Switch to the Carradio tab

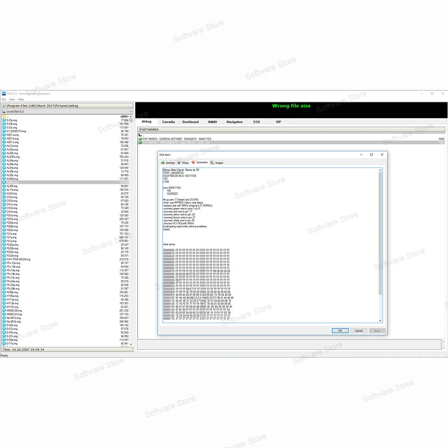tap(168, 122)
